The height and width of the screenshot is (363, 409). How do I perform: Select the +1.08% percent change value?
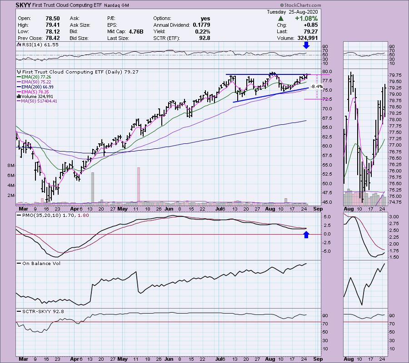306,19
